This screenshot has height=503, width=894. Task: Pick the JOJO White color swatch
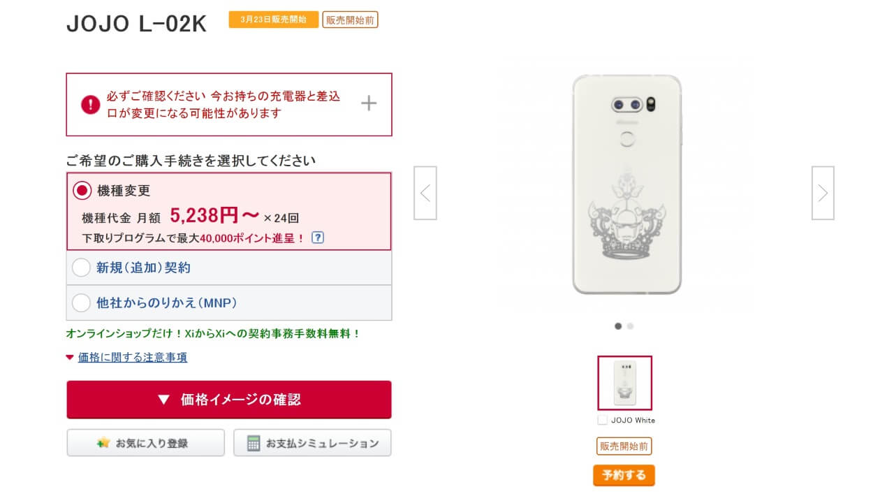click(603, 420)
